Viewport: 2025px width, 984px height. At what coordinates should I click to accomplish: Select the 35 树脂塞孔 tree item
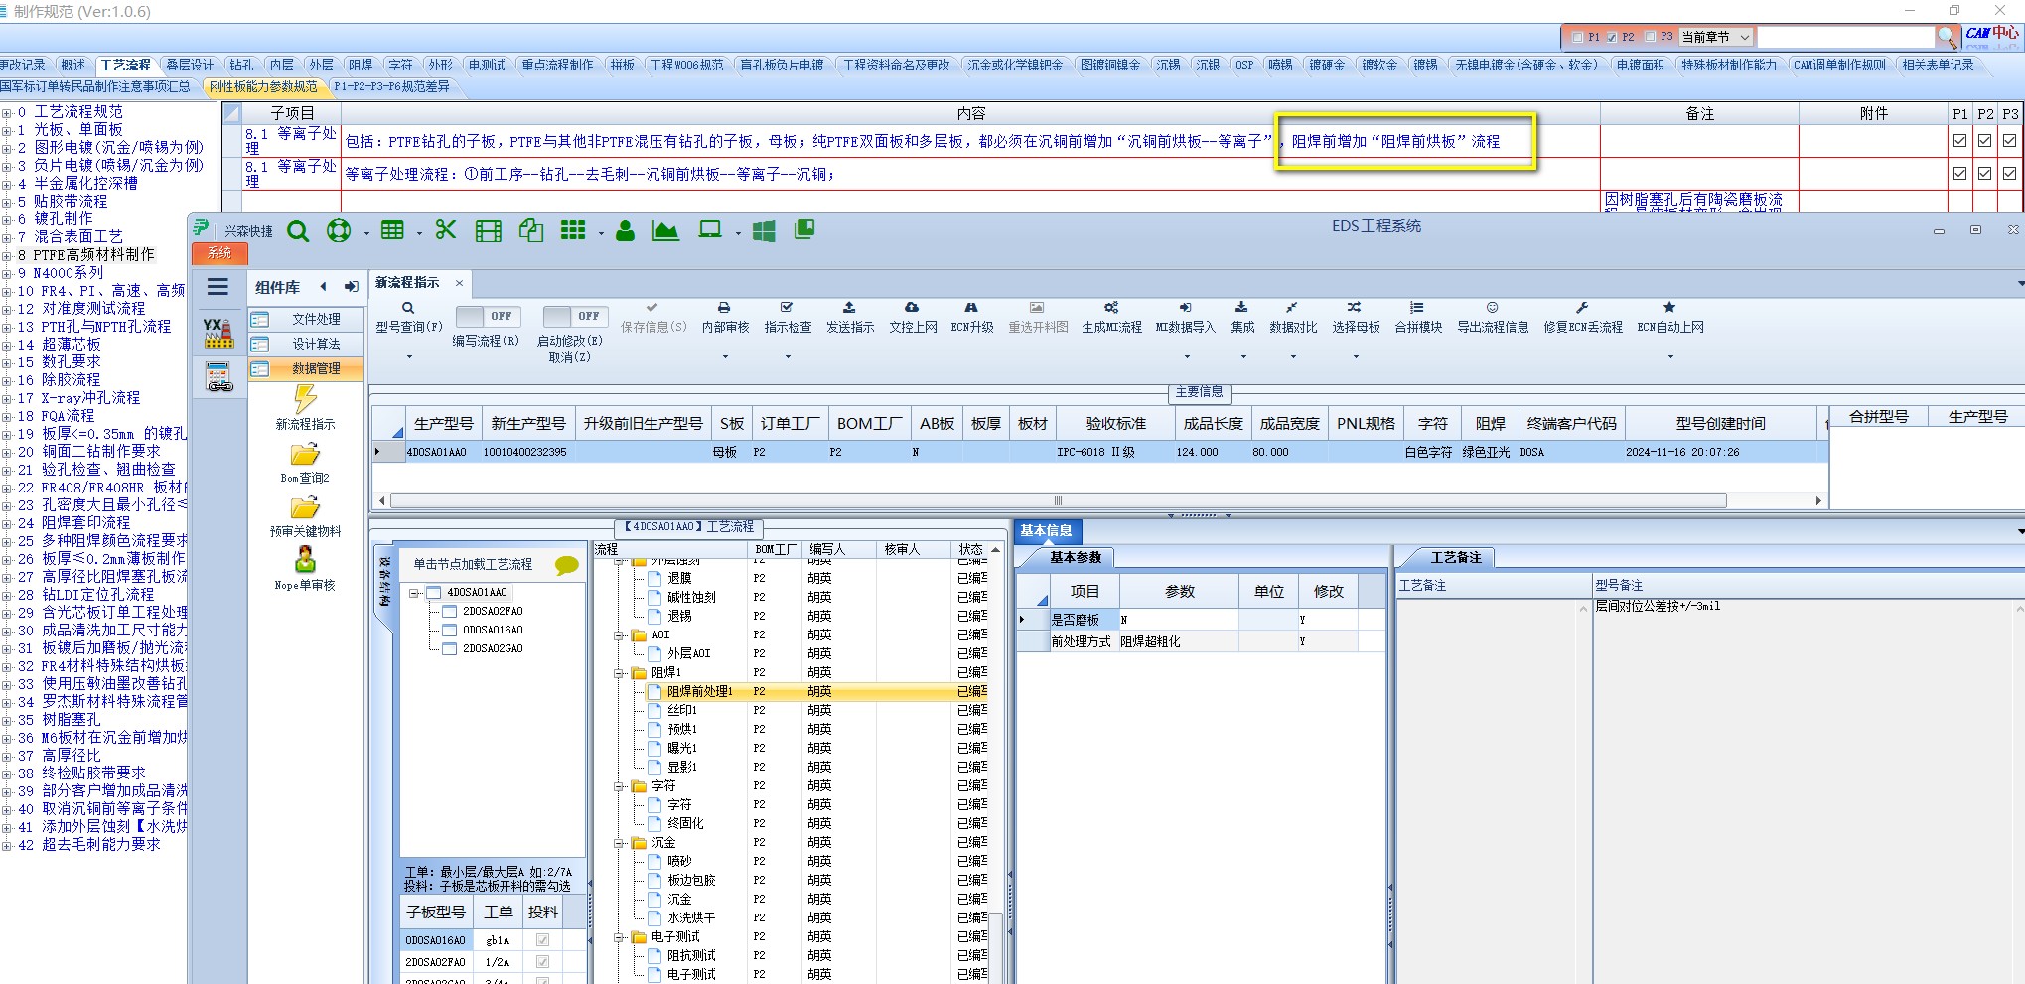(59, 720)
